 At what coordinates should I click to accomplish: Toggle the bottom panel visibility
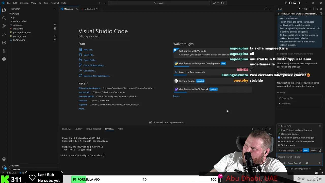(295, 3)
